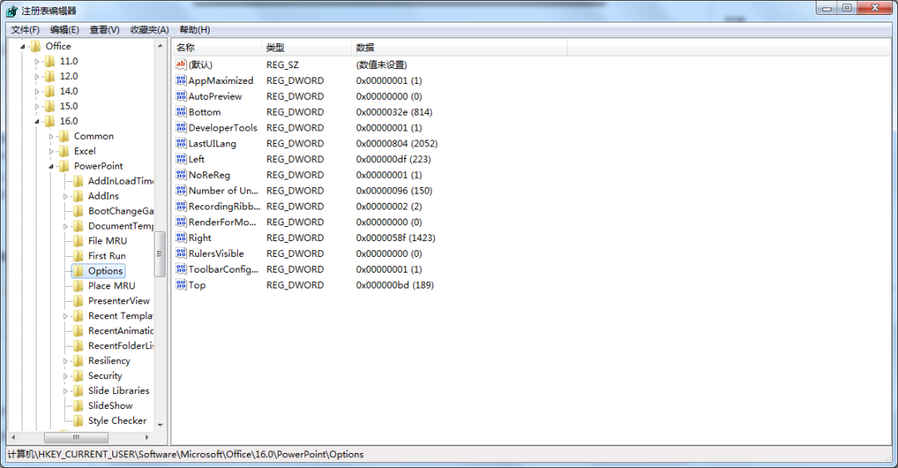Click the data 0x00000804 (2052)
Image resolution: width=898 pixels, height=468 pixels.
397,144
